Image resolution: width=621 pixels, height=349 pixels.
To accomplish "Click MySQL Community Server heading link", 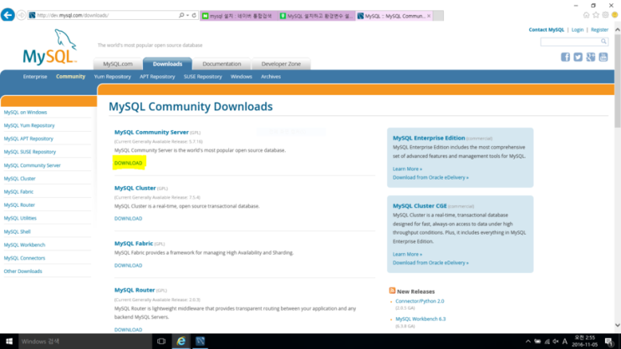I will [x=151, y=132].
